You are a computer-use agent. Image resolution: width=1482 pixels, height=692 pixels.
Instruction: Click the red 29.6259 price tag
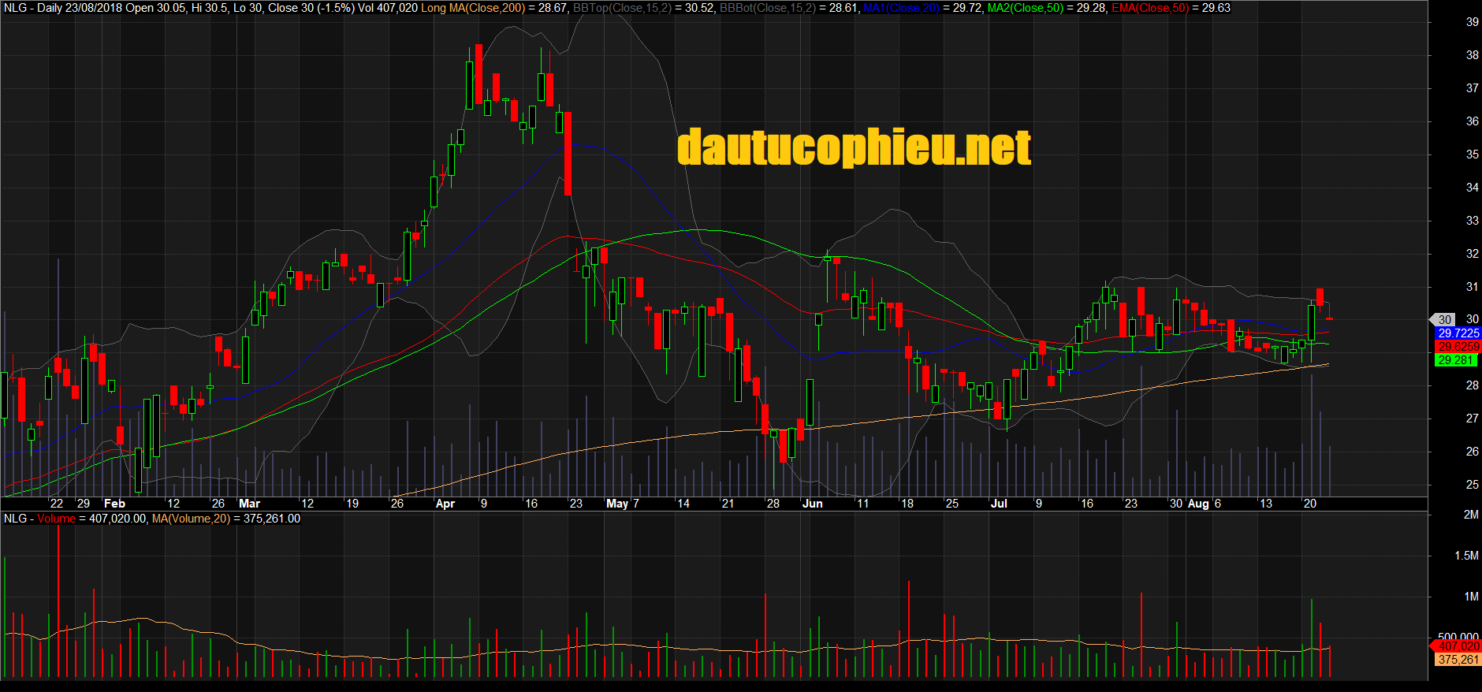point(1458,347)
